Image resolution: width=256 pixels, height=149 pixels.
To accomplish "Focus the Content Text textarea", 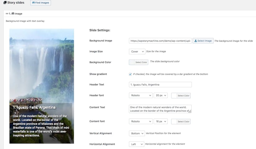I will click(160, 109).
